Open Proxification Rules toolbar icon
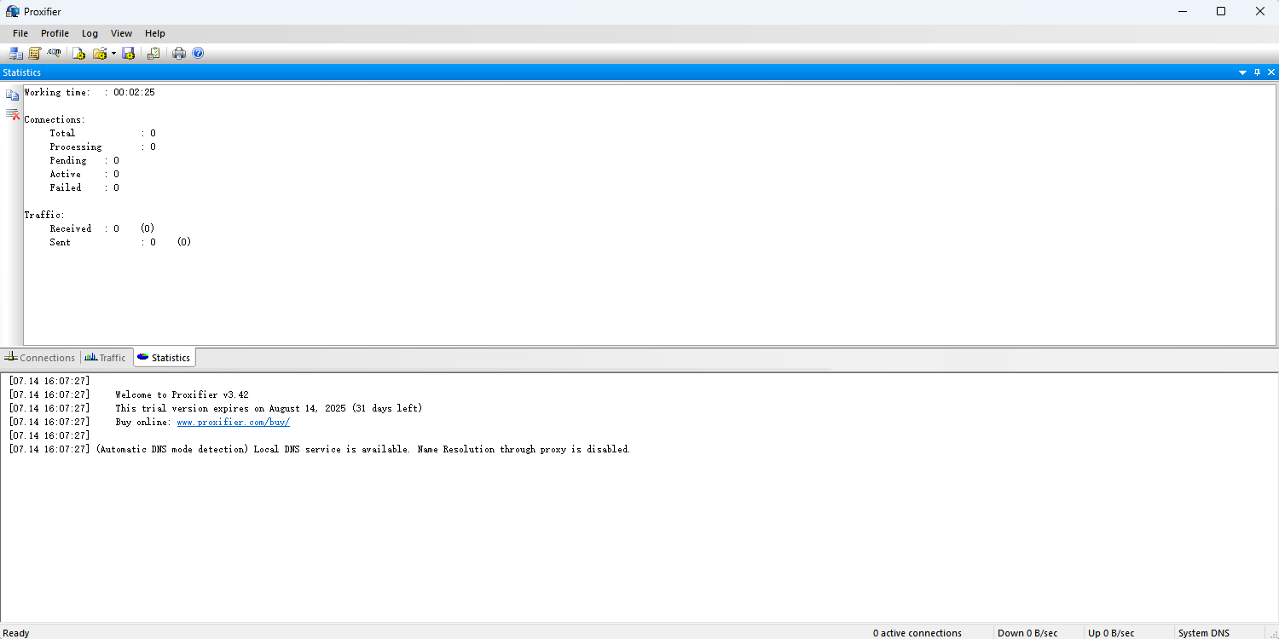 click(x=35, y=53)
